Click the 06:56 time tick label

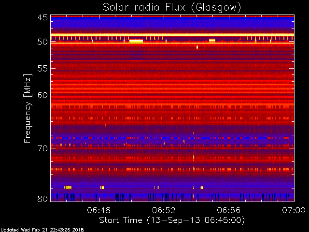tap(229, 210)
